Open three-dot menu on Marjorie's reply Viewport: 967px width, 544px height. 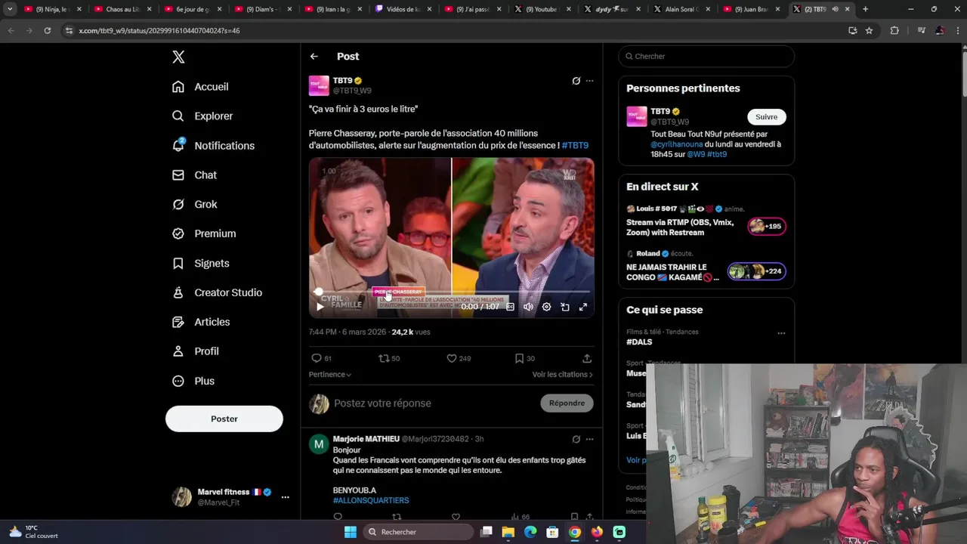click(x=590, y=439)
